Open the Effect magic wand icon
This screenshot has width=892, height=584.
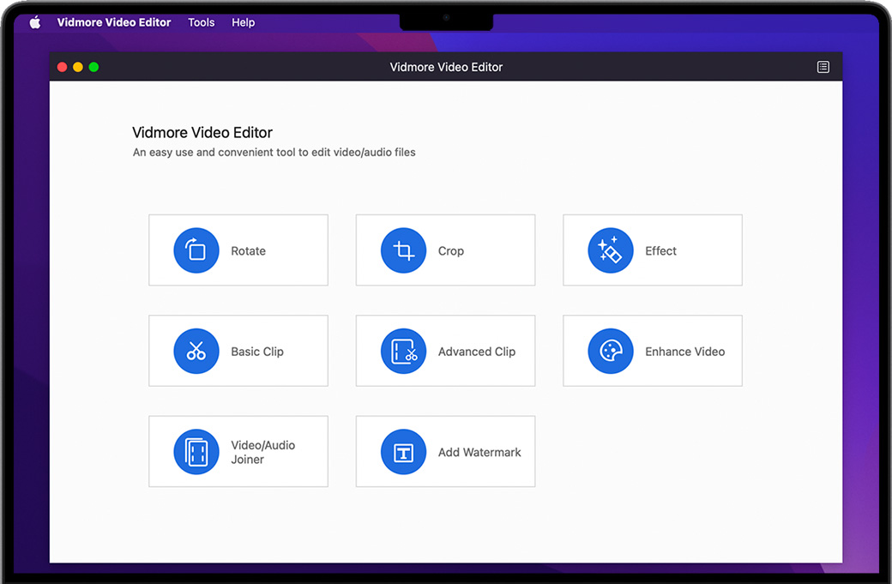point(610,250)
